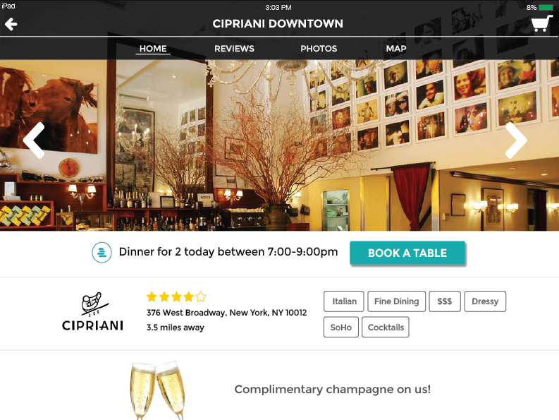Select the Italian tag

coord(344,301)
